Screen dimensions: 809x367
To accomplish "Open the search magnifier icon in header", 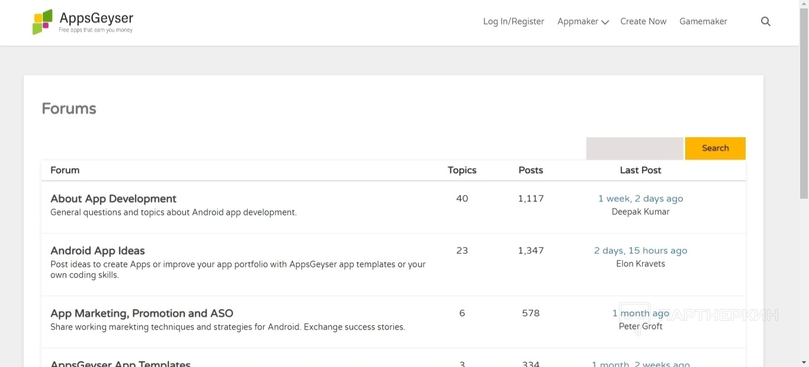I will pyautogui.click(x=766, y=21).
